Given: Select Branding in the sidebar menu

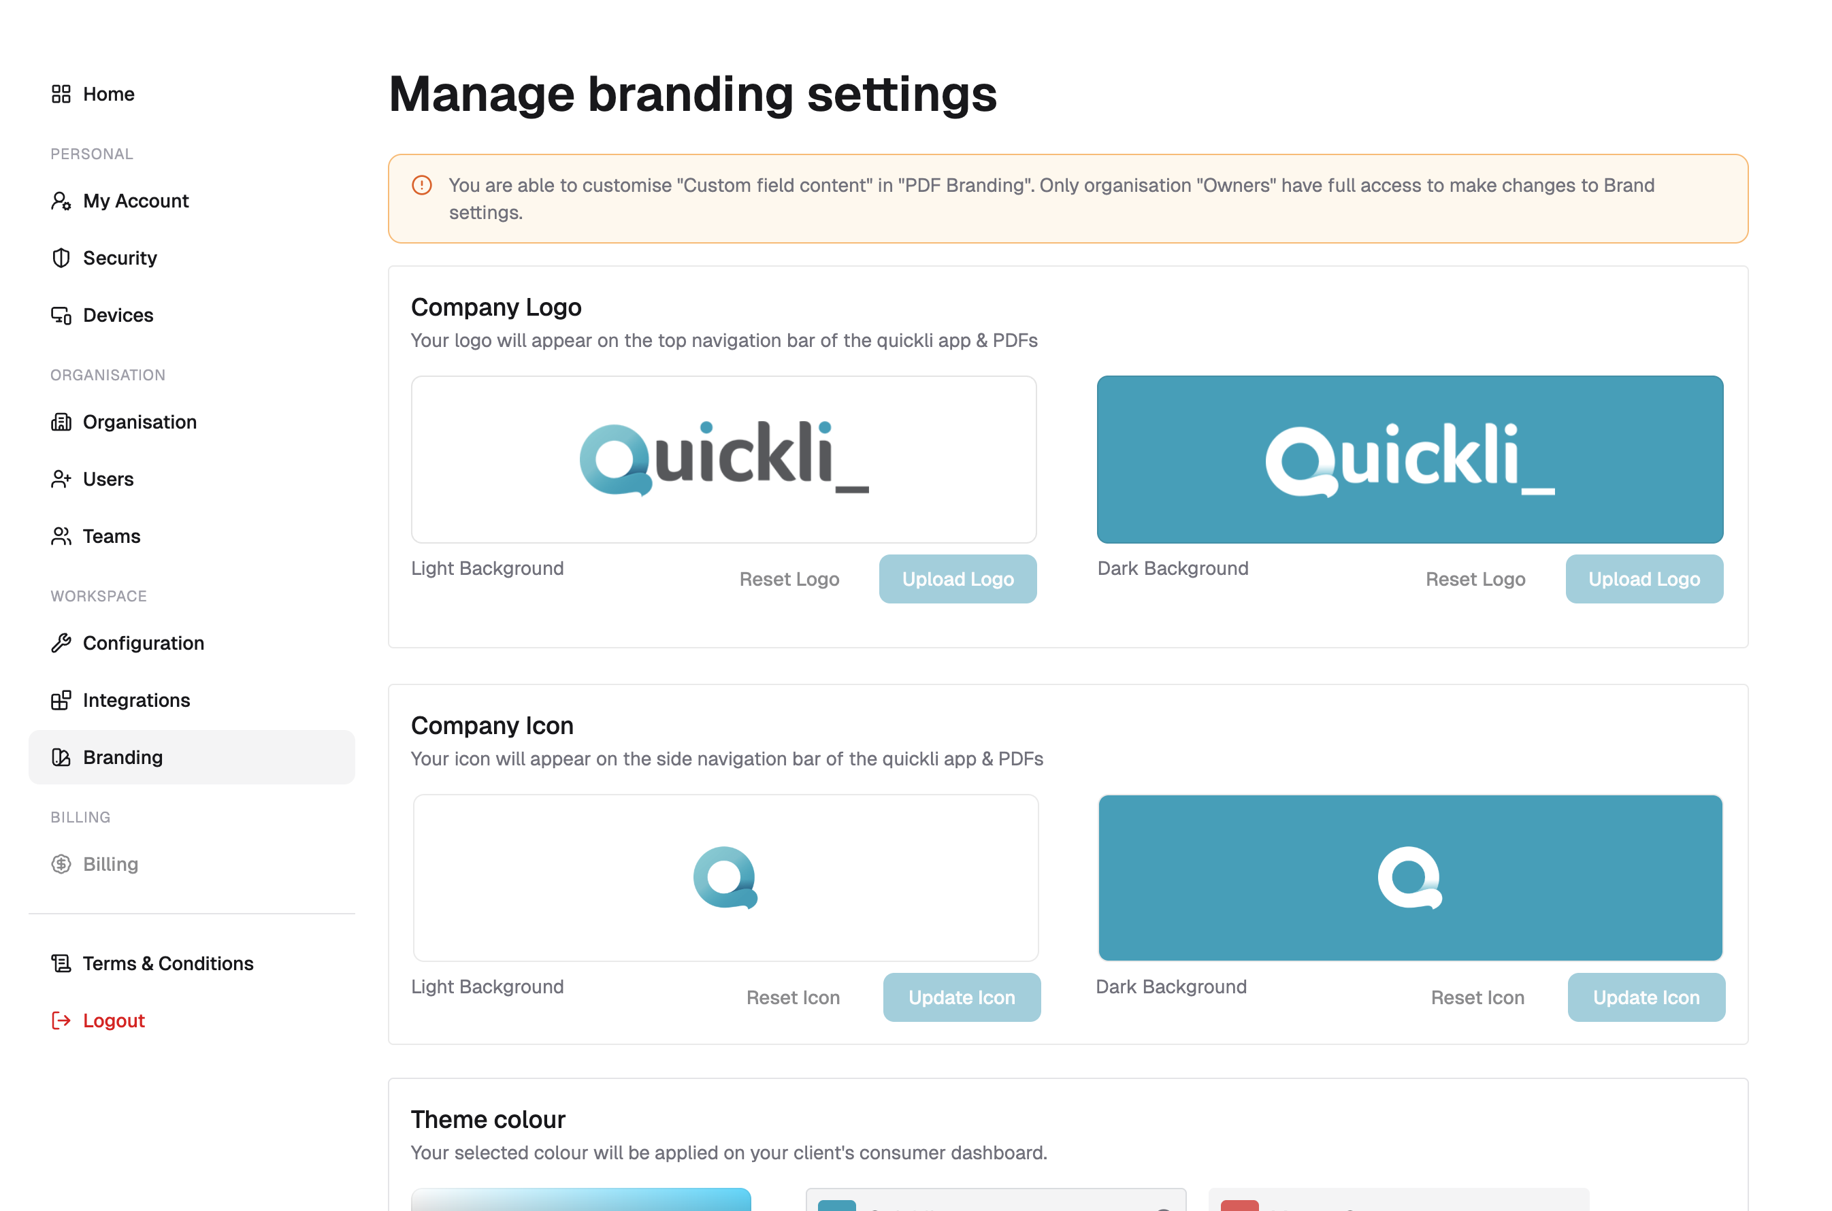Looking at the screenshot, I should click(122, 757).
